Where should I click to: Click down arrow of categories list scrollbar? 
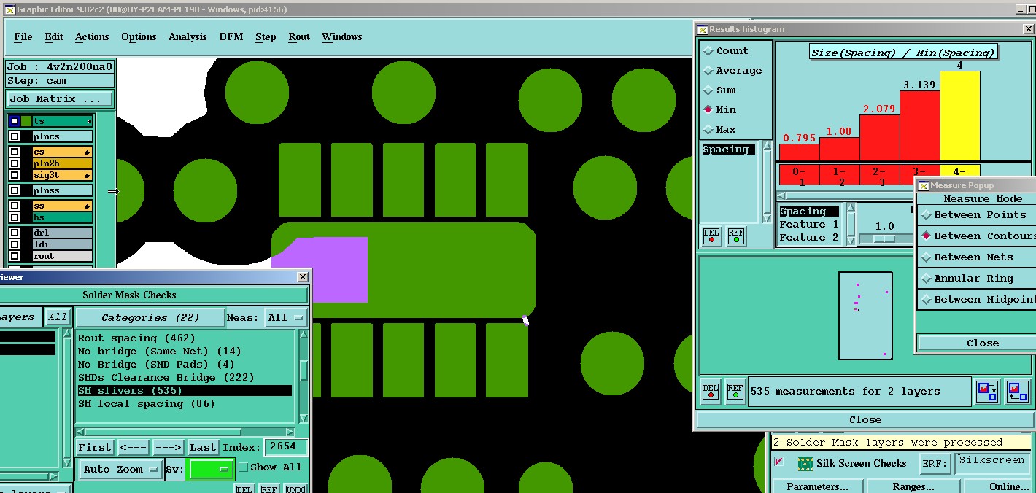coord(304,419)
